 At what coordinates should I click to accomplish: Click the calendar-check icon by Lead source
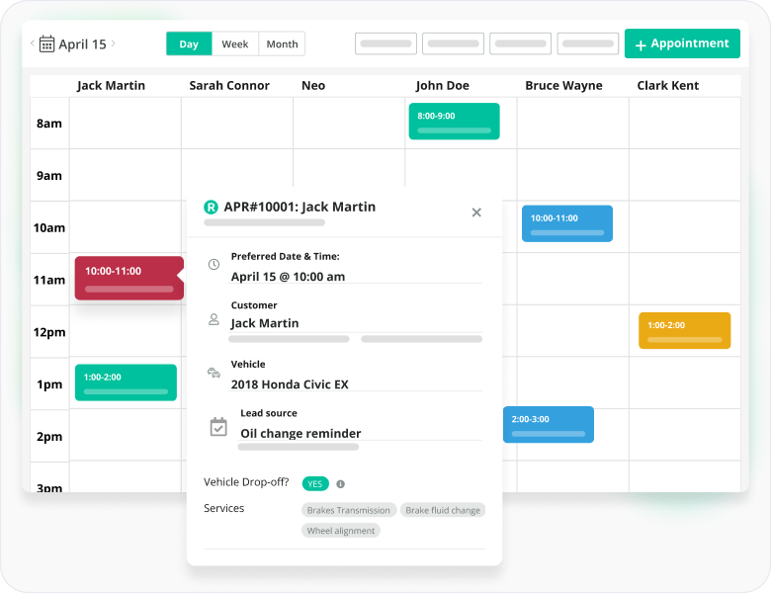coord(218,427)
